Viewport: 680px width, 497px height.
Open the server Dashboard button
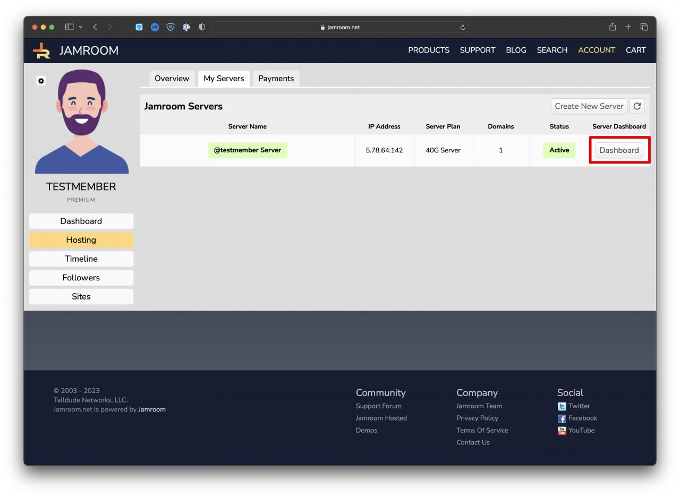(619, 150)
